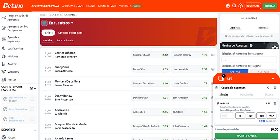The image size is (280, 140).
Task: Switch to Apuestas a largo plazo tab
Action: coord(70,33)
